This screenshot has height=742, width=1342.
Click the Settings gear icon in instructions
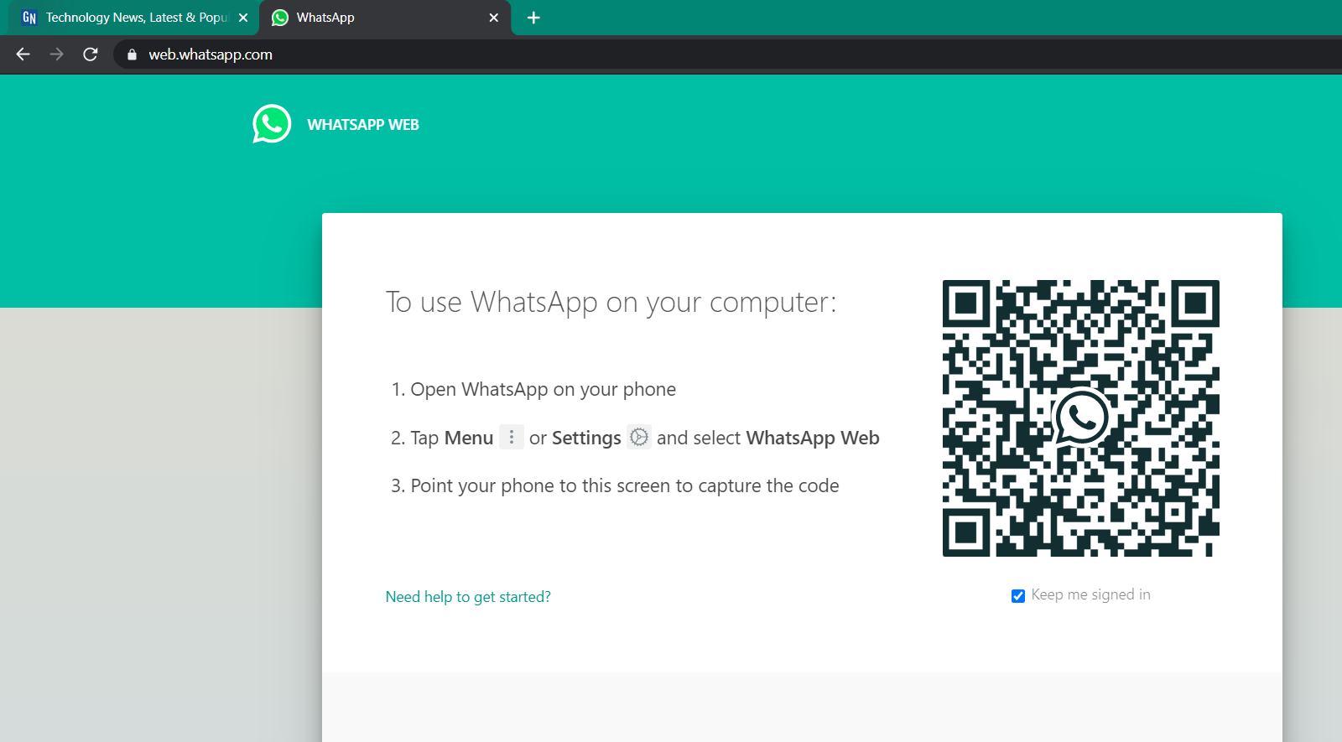(639, 437)
